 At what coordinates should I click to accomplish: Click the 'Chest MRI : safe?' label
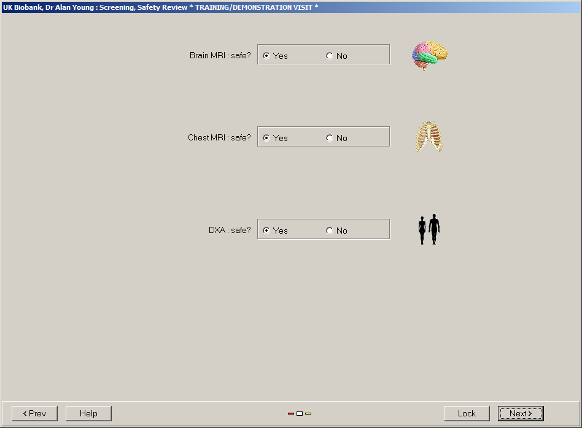coord(219,138)
